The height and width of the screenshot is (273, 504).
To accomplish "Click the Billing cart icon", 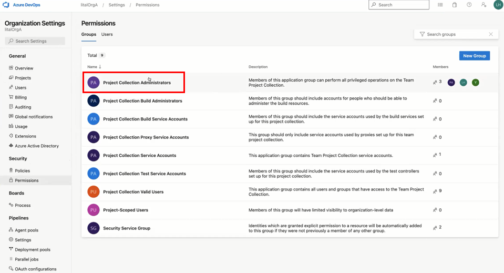I will click(11, 97).
